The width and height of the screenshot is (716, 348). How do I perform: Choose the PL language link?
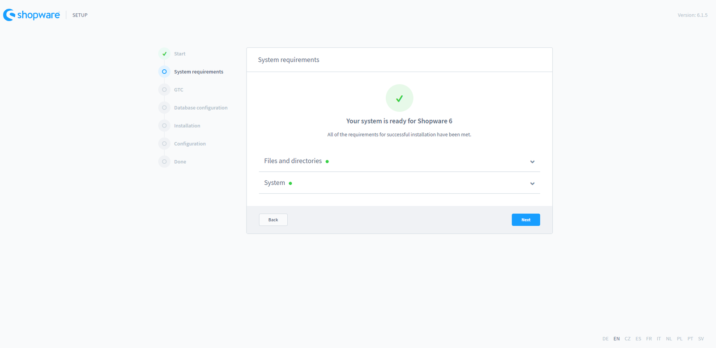click(x=679, y=339)
